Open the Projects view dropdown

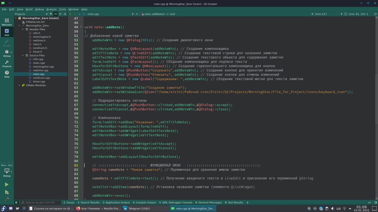[x=31, y=14]
